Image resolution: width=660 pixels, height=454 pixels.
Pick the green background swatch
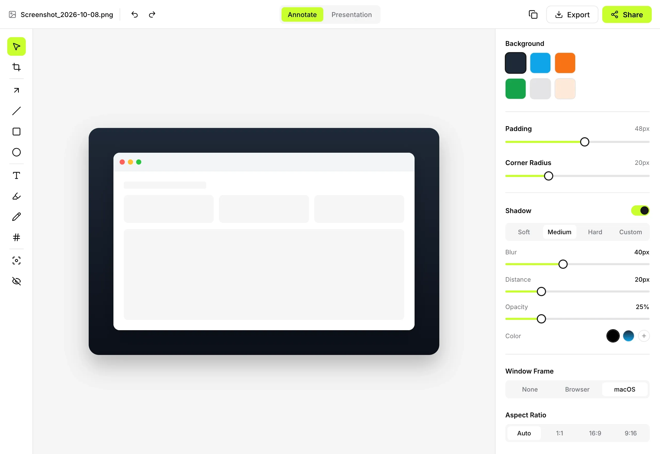515,89
